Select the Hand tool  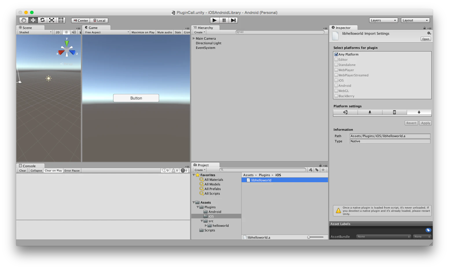click(x=24, y=20)
